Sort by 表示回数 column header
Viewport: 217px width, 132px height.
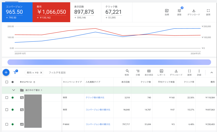pyautogui.click(x=126, y=82)
